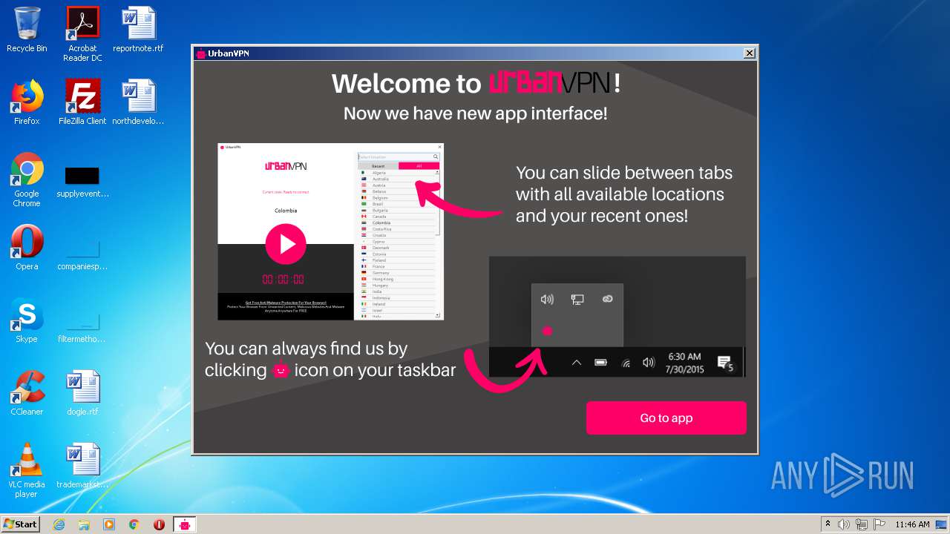The image size is (950, 534).
Task: Open Internet Explorer from the taskbar
Action: coord(59,524)
